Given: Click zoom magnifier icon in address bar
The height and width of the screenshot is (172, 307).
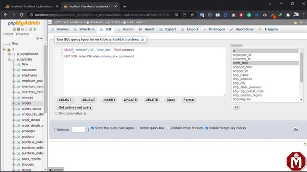Looking at the screenshot, I should [177, 15].
